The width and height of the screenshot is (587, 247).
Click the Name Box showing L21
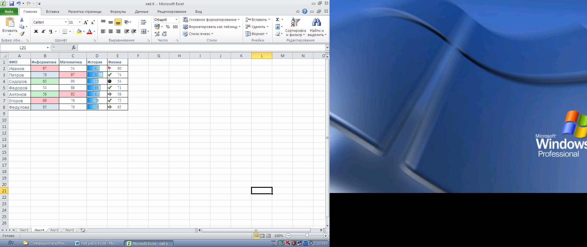click(23, 48)
